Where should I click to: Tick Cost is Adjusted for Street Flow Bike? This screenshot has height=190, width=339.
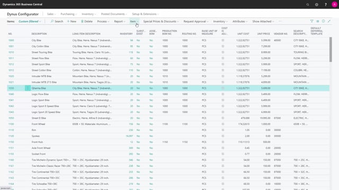click(223, 58)
